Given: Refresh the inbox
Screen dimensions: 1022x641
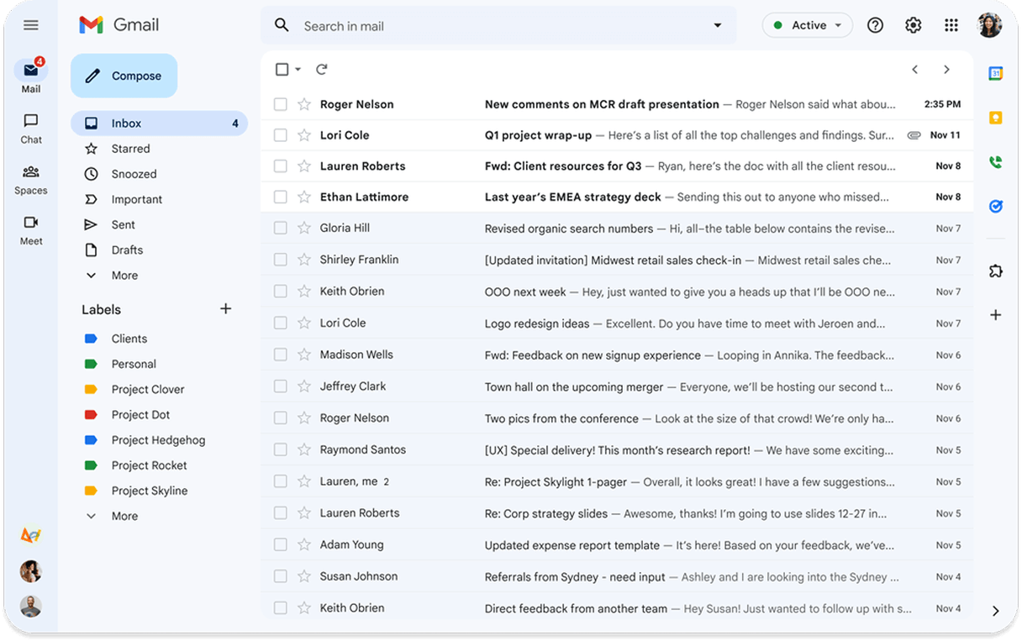Looking at the screenshot, I should 321,70.
